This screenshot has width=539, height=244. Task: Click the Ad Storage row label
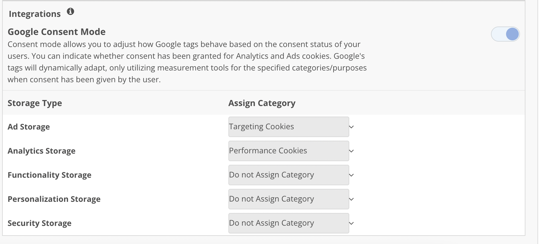click(29, 127)
